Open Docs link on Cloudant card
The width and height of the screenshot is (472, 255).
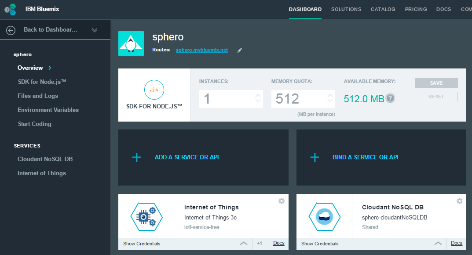(456, 243)
